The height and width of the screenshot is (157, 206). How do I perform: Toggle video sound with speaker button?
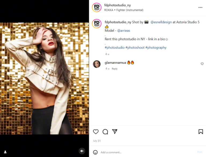[82, 151]
